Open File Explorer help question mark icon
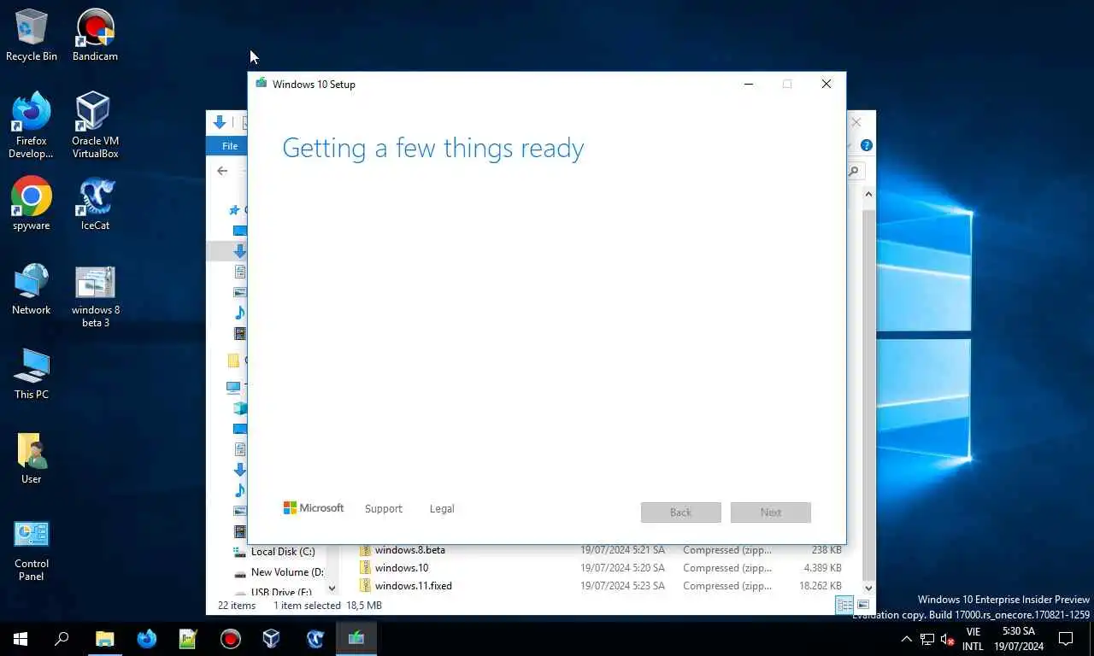The width and height of the screenshot is (1094, 656). (866, 146)
